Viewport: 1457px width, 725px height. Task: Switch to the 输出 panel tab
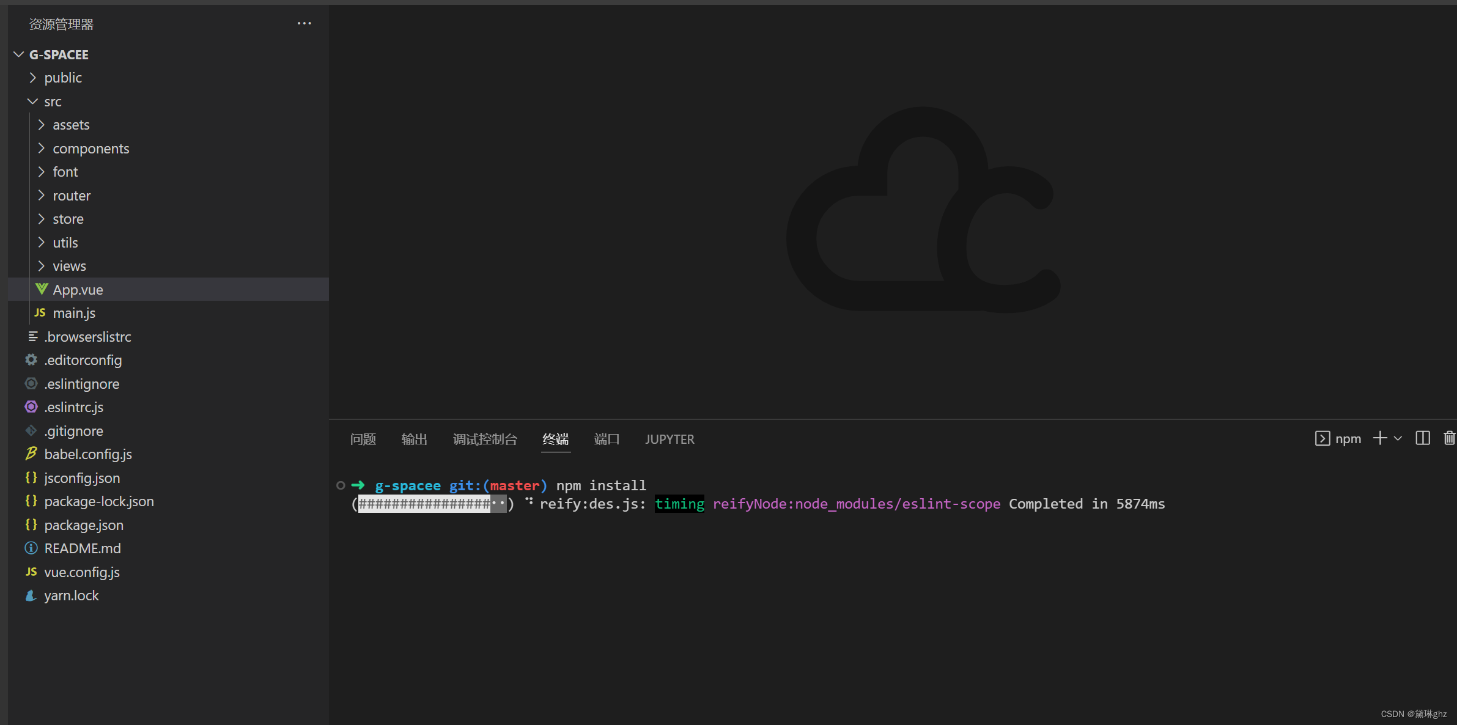coord(415,439)
